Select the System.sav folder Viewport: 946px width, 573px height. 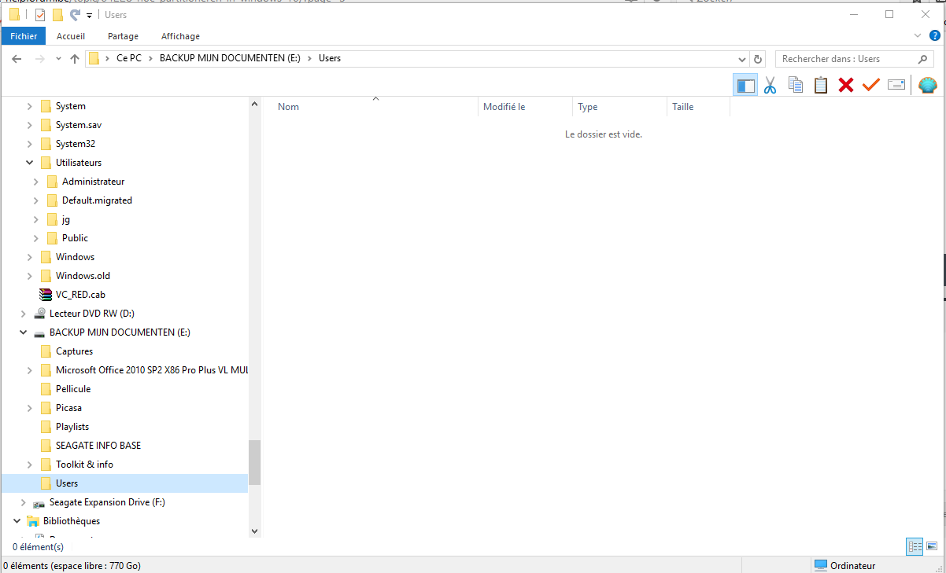tap(79, 125)
